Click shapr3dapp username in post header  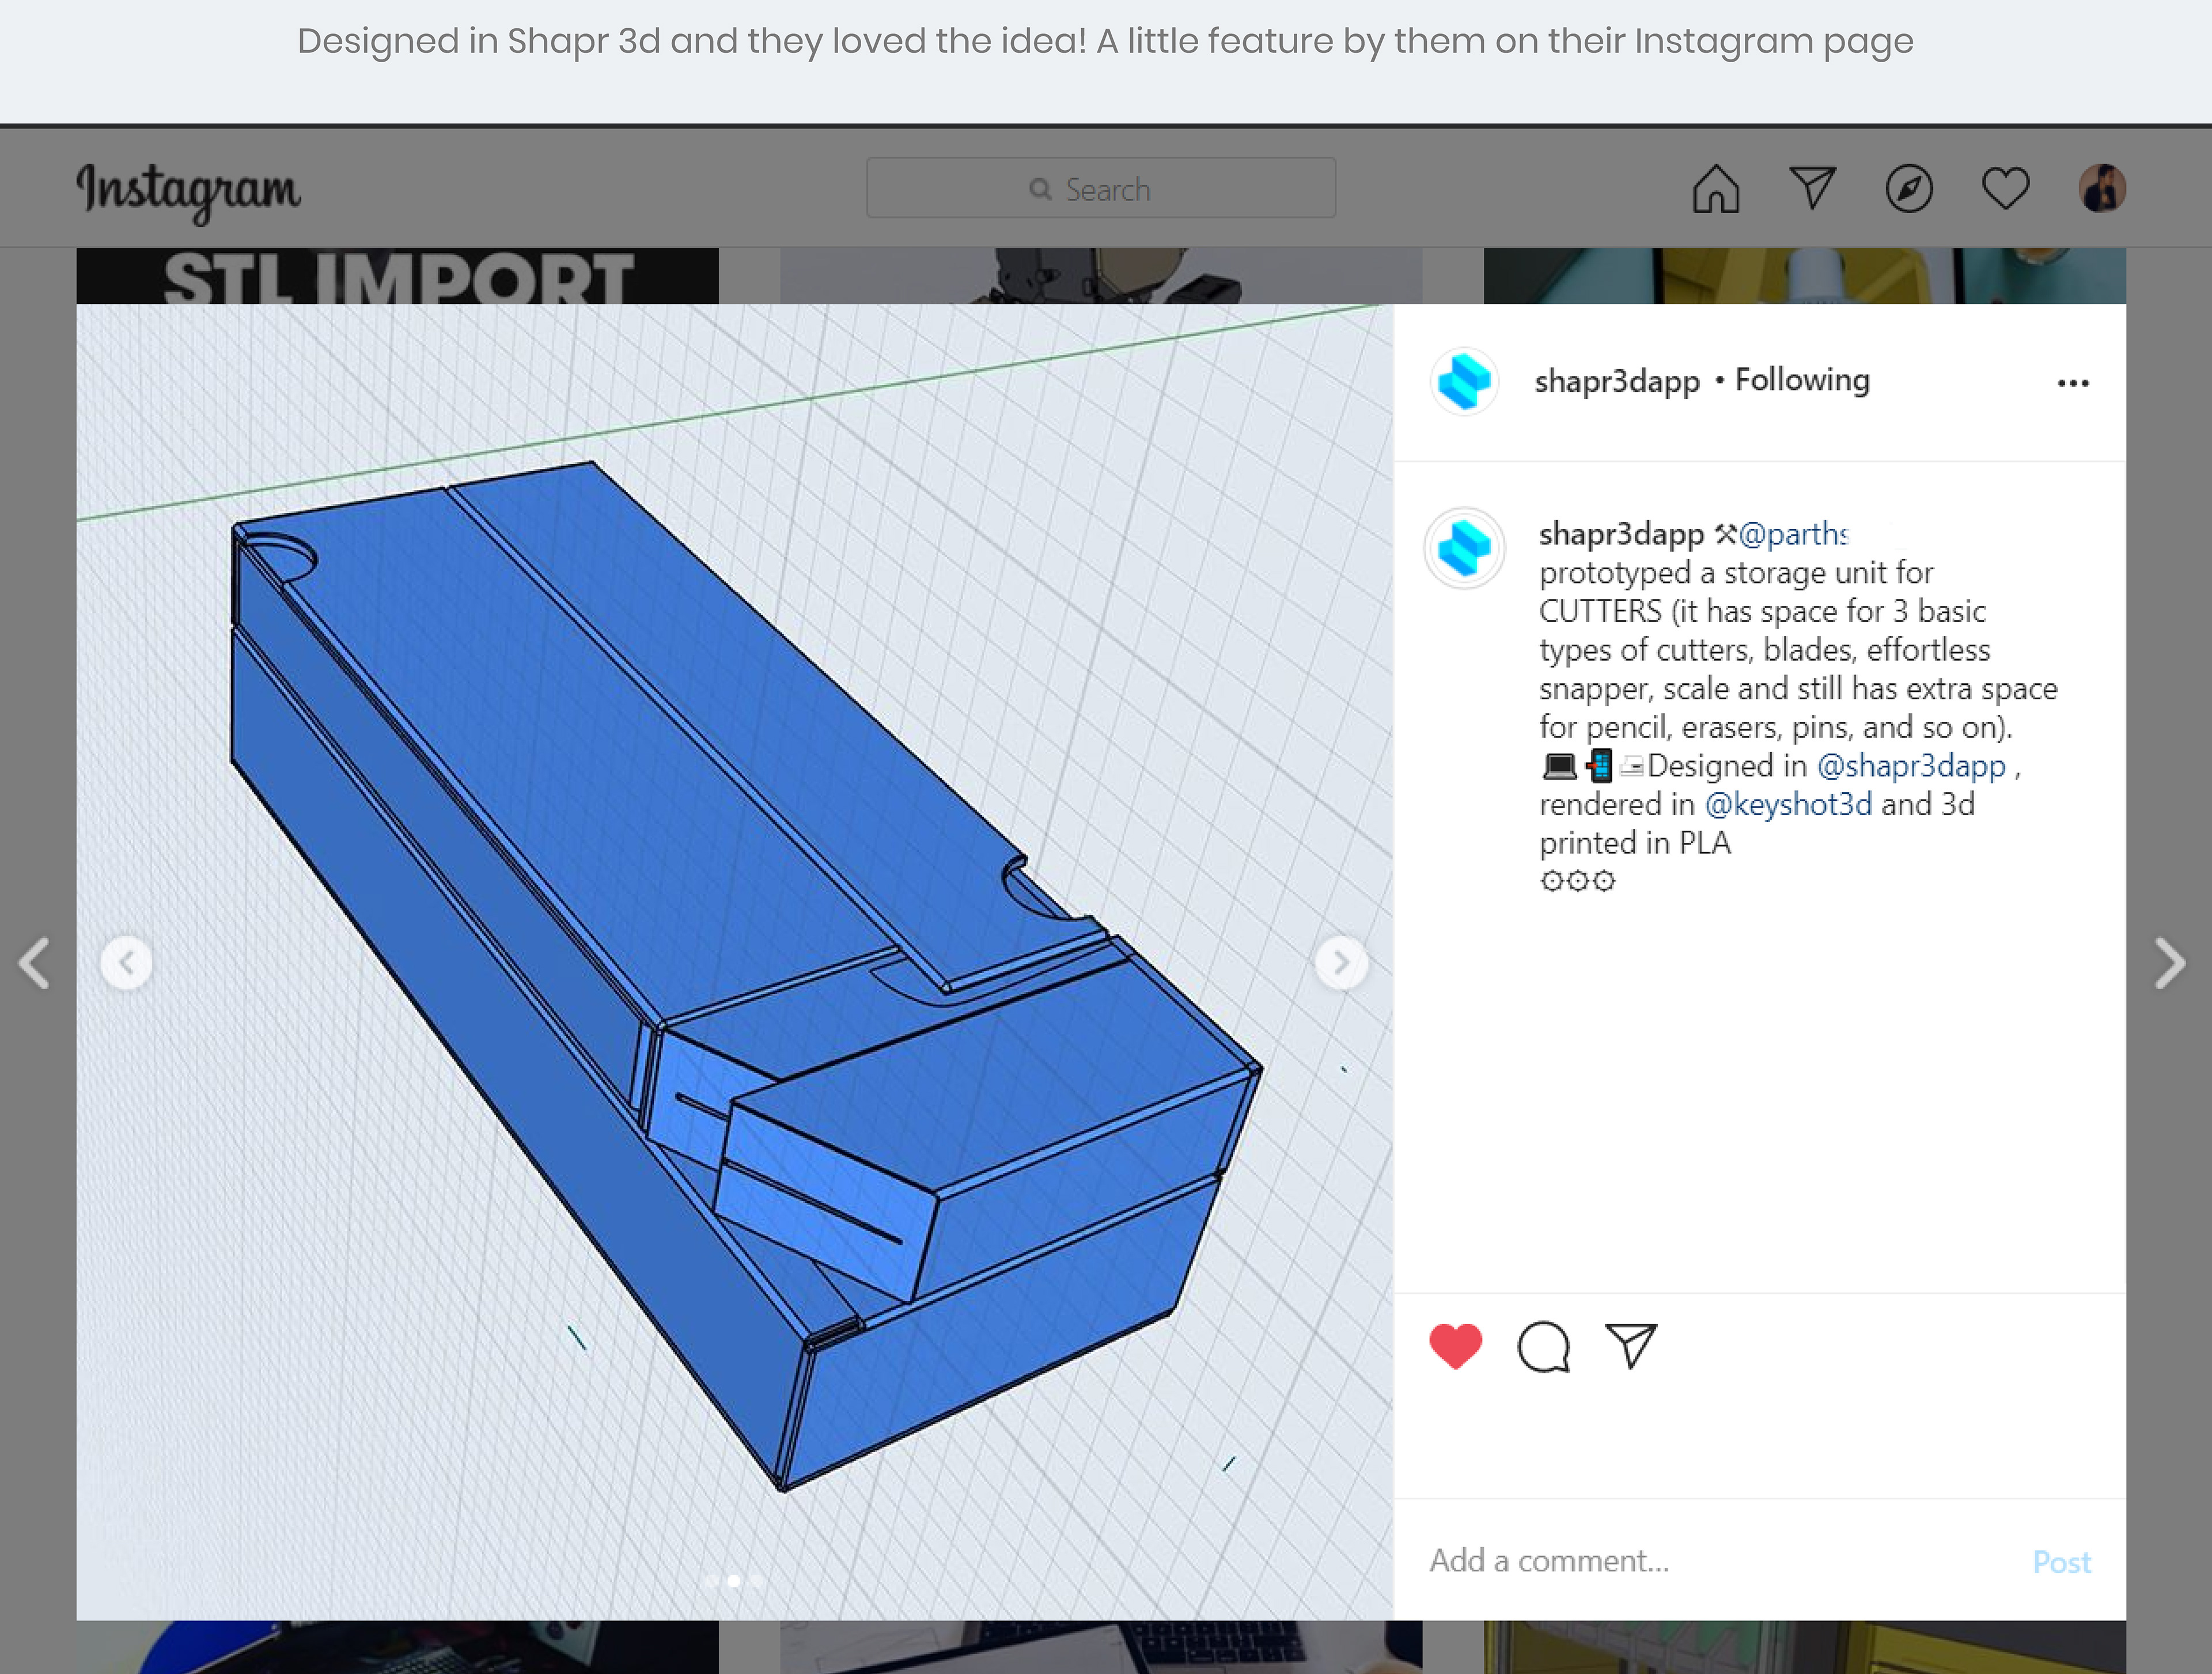click(x=1617, y=381)
